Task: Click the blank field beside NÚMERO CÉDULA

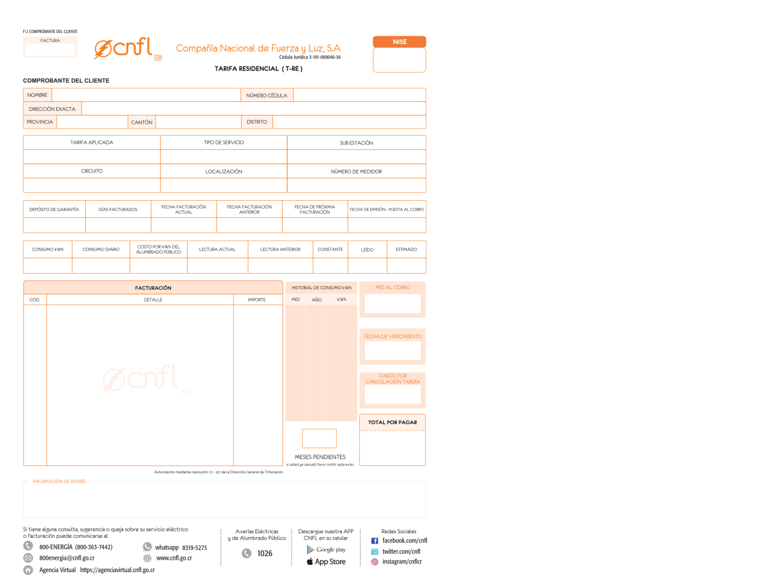Action: tap(359, 95)
